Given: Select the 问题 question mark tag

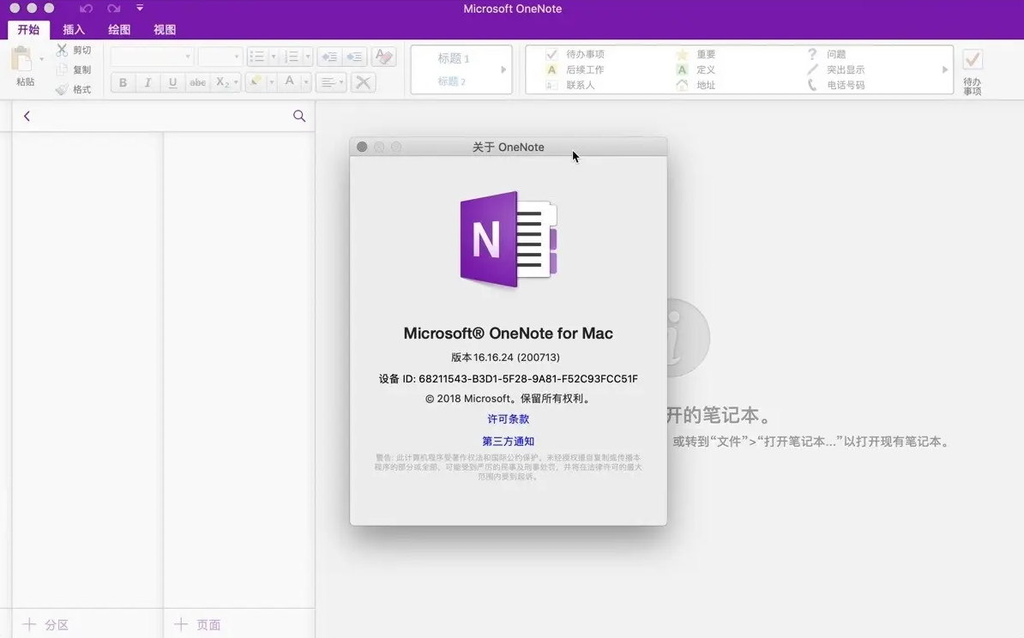Looking at the screenshot, I should pyautogui.click(x=827, y=54).
